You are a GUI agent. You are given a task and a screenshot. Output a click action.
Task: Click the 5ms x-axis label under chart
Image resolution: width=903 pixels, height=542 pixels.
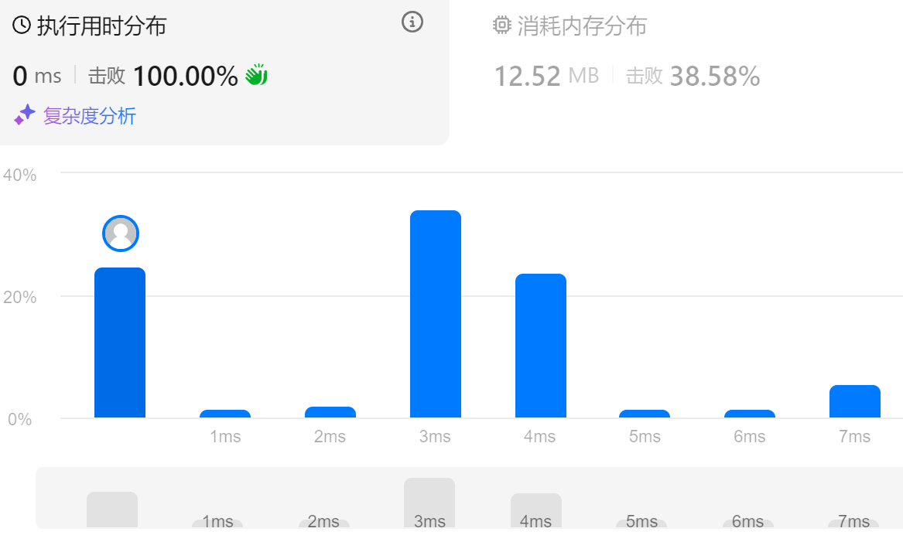point(645,437)
